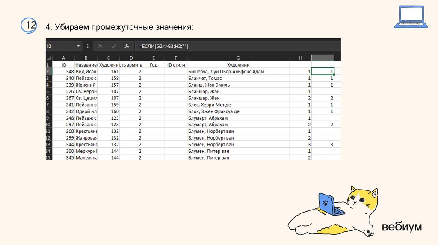Select column E header
Screen dimensions: 438x245
click(154, 58)
